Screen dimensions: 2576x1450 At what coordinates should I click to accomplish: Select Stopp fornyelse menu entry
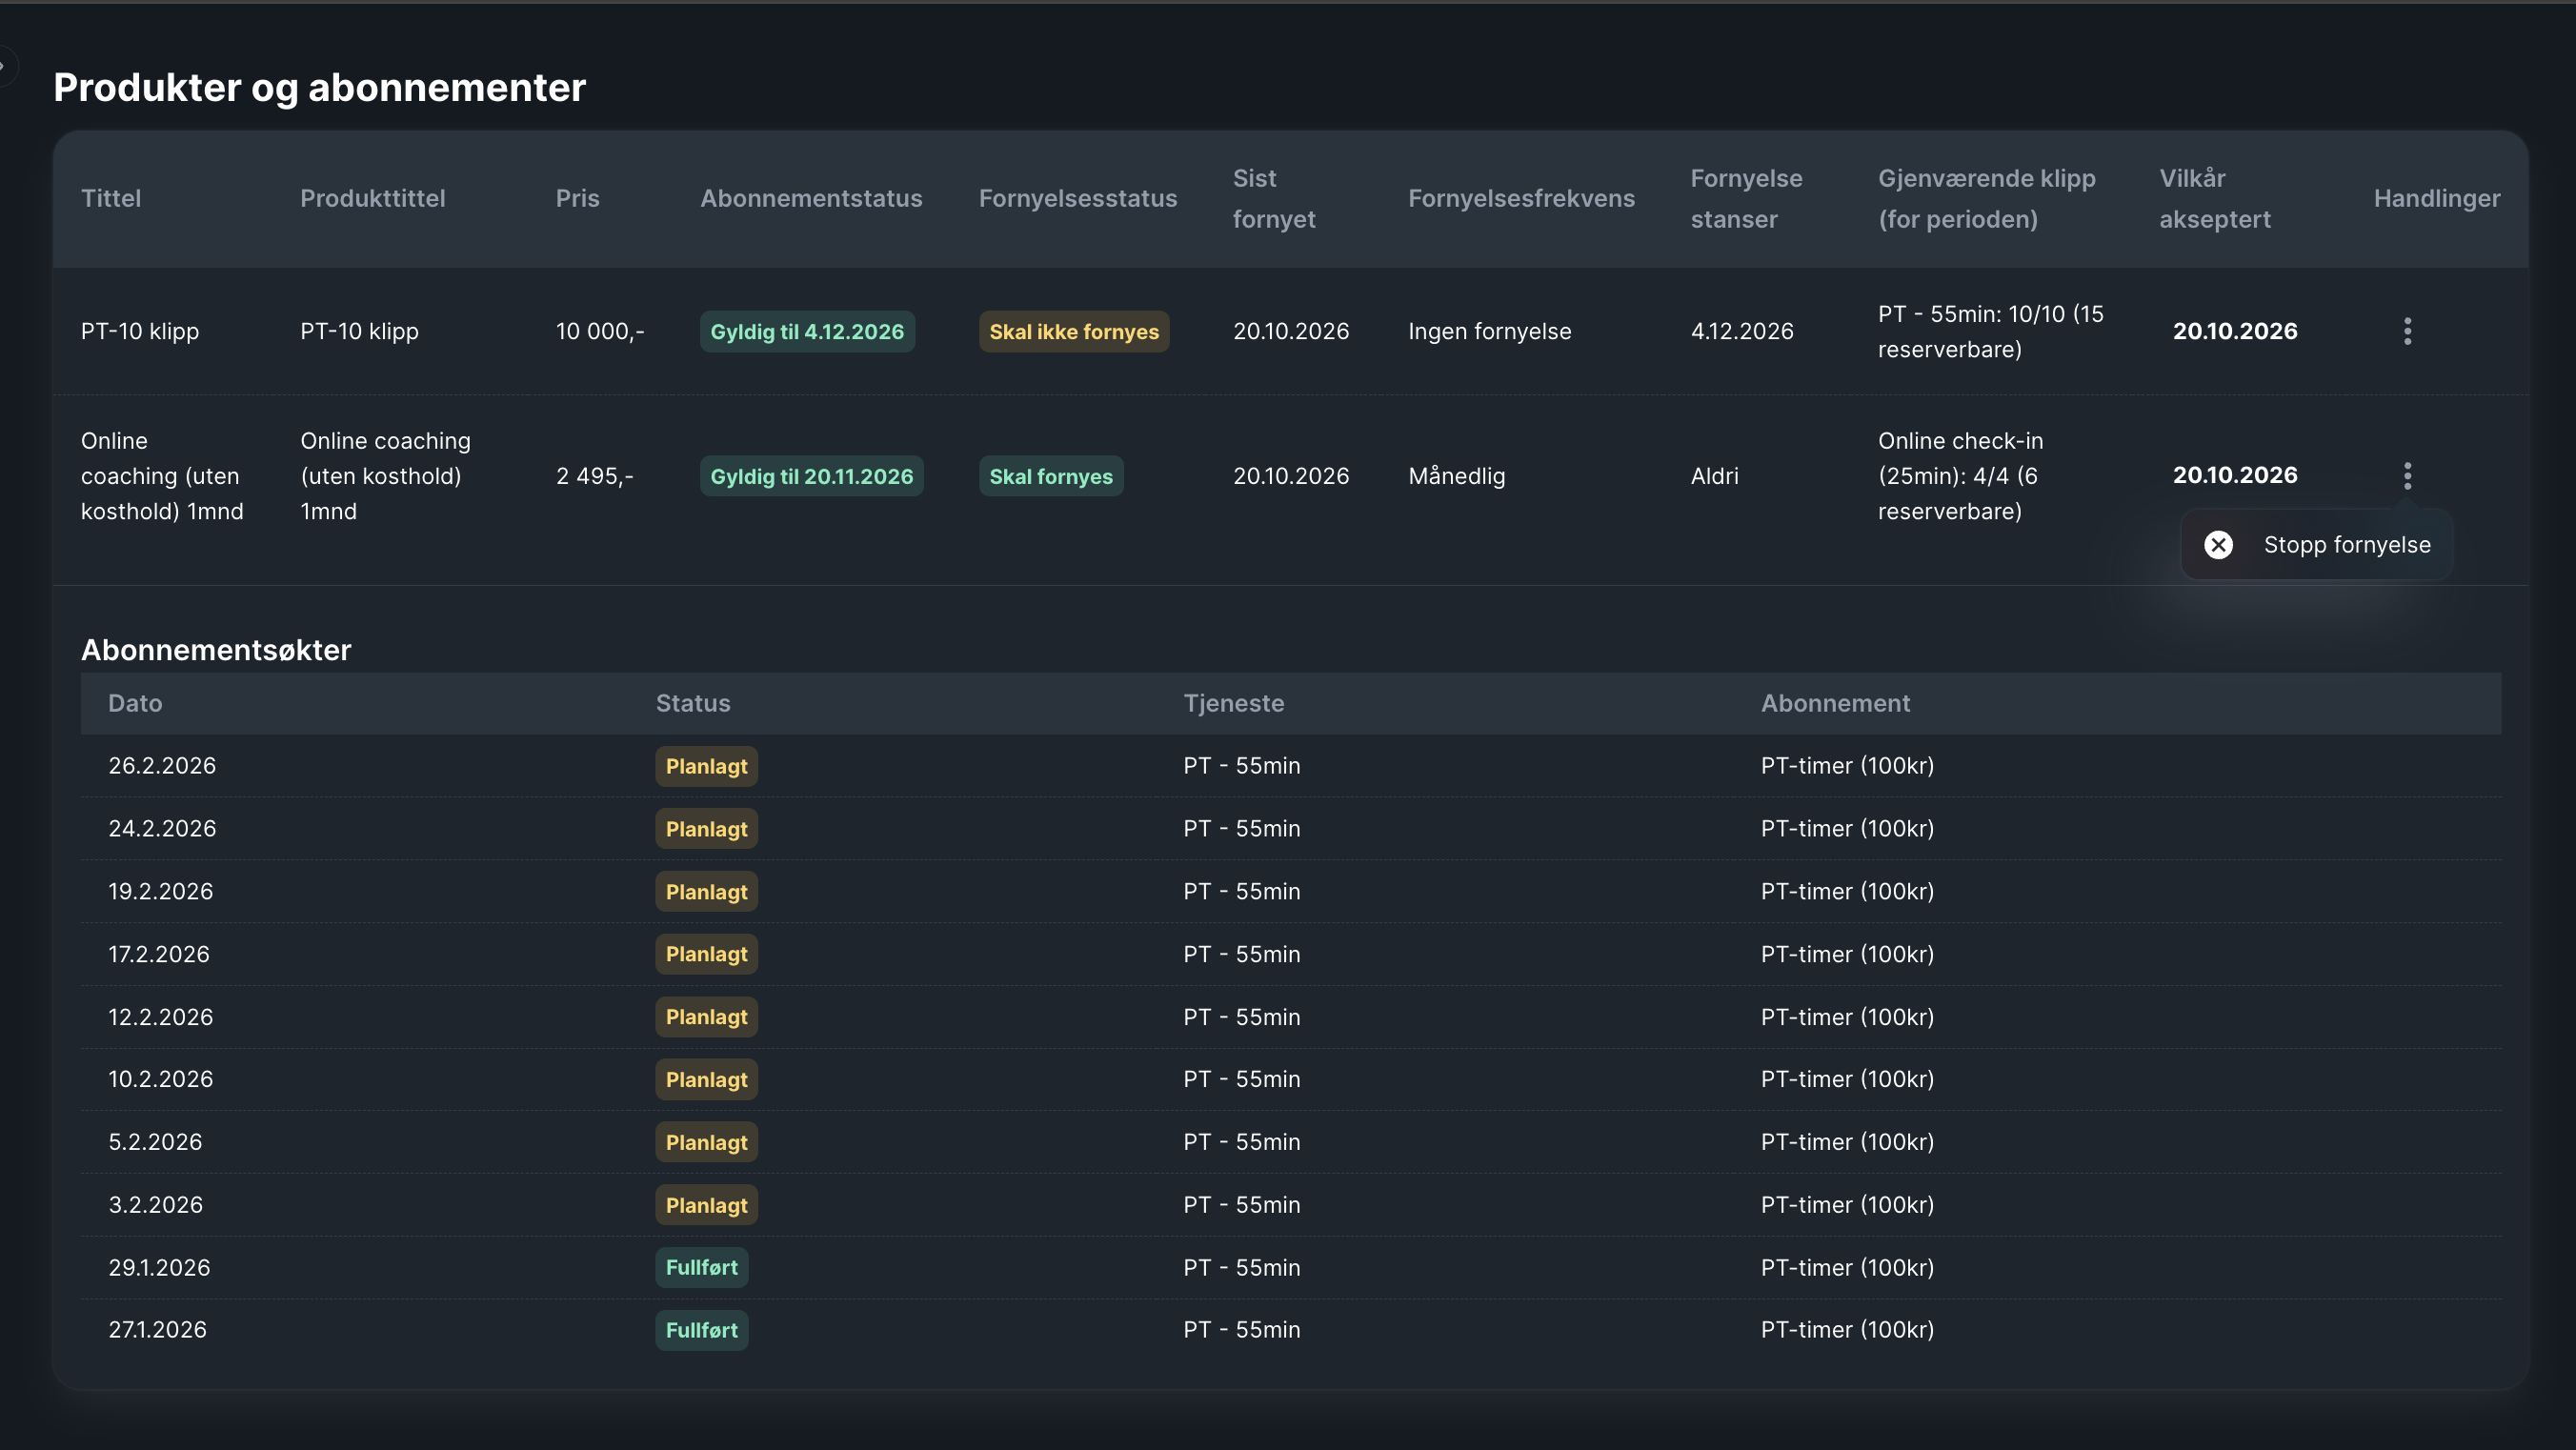click(2316, 545)
